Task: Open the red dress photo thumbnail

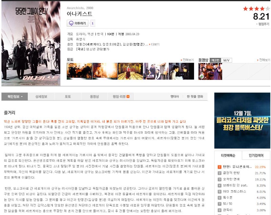Action: [130, 71]
